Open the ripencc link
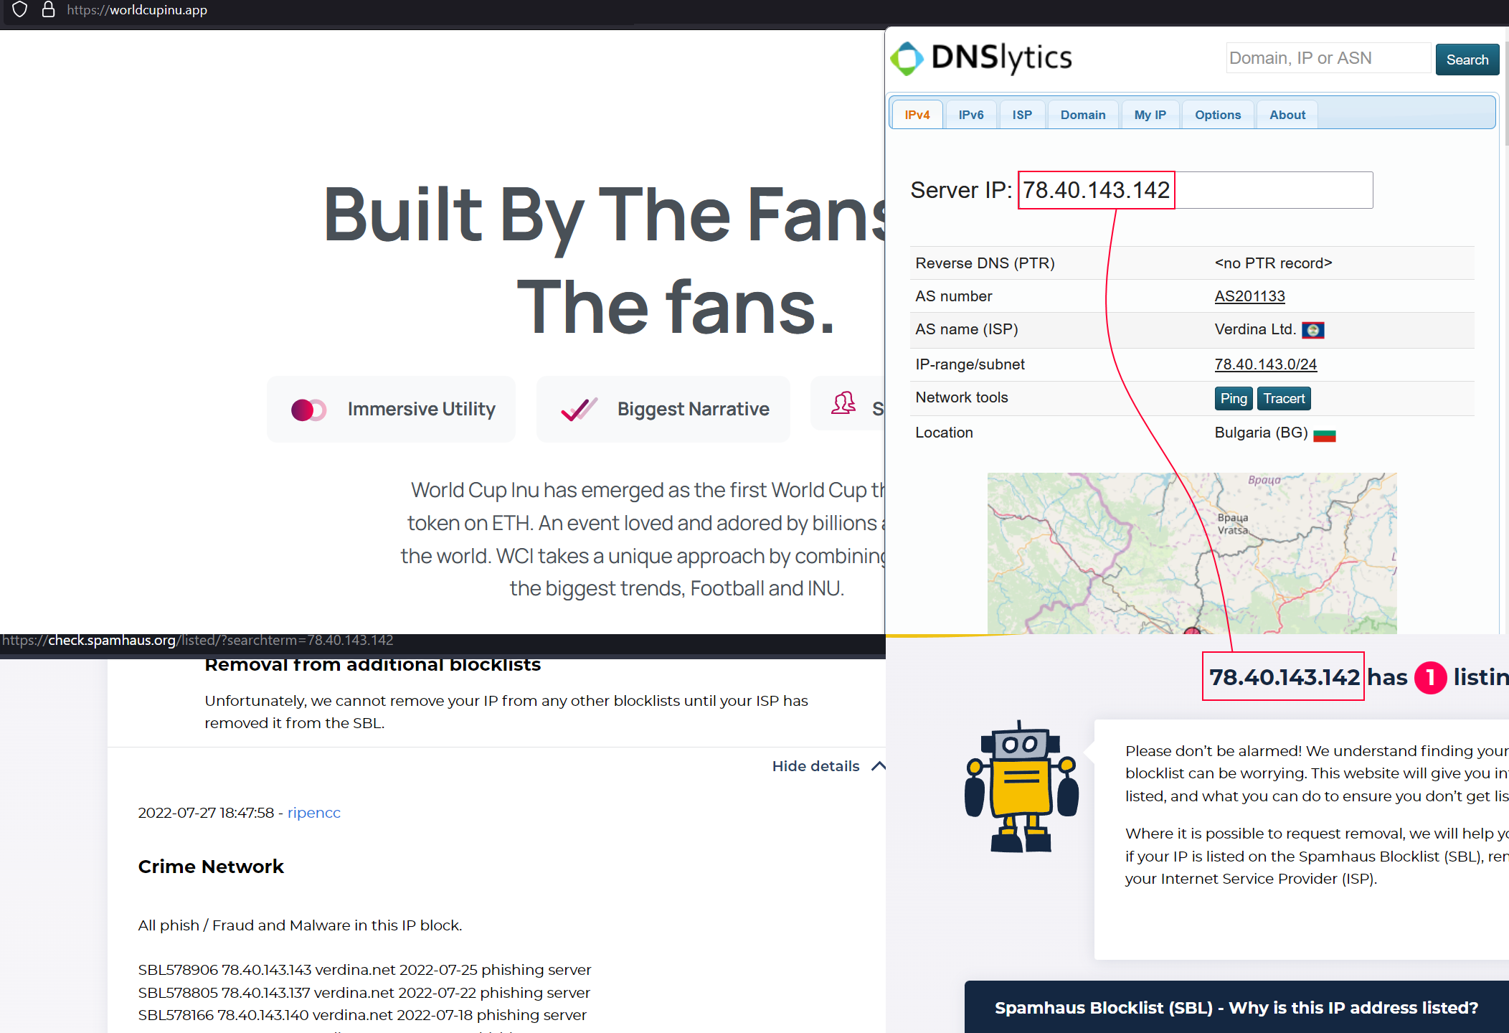This screenshot has width=1509, height=1033. pyautogui.click(x=313, y=812)
